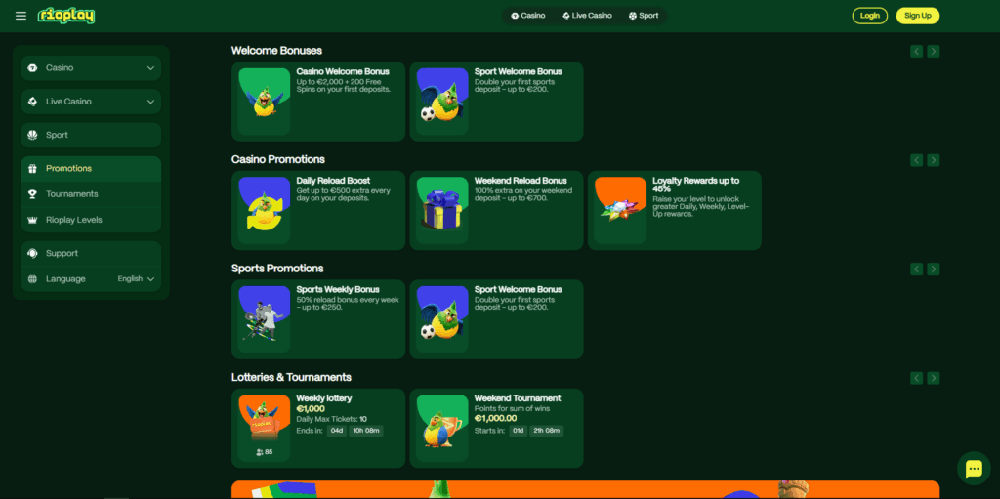Open Rioplay Levels in the sidebar
The height and width of the screenshot is (499, 1000).
point(91,220)
